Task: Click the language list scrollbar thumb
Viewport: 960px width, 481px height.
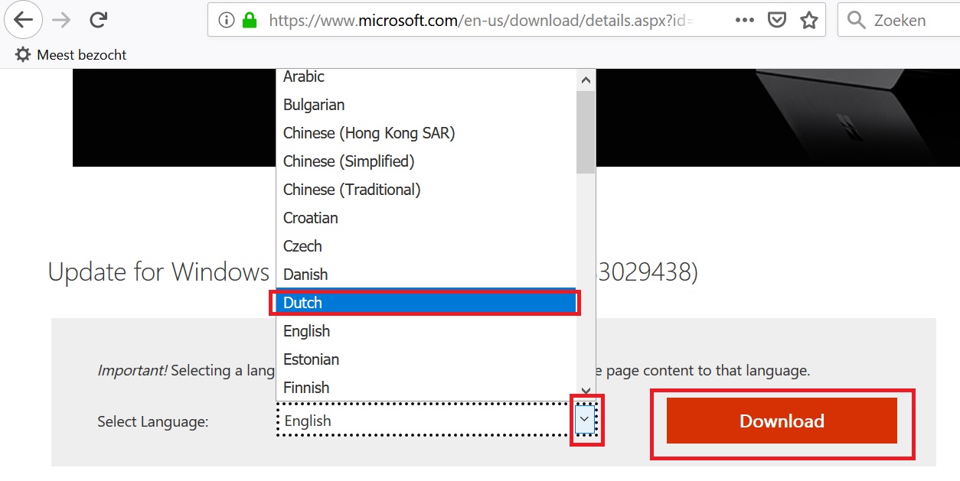Action: pyautogui.click(x=586, y=132)
